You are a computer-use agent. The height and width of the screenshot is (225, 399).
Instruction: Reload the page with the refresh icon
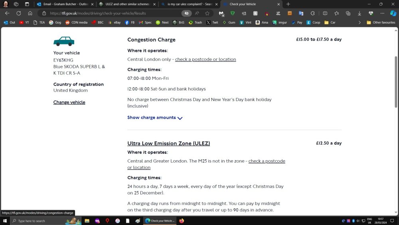(19, 13)
